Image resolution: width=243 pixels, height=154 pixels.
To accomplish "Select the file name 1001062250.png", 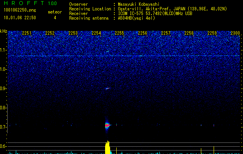I will 20,10.
